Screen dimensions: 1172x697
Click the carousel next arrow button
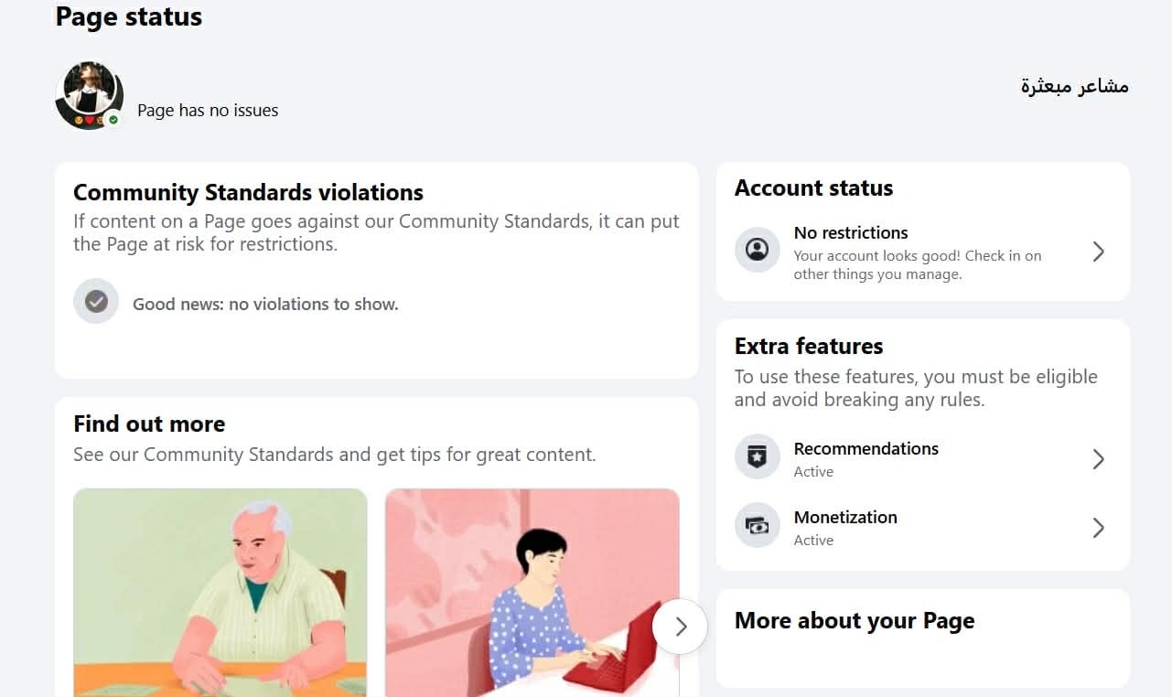[680, 627]
